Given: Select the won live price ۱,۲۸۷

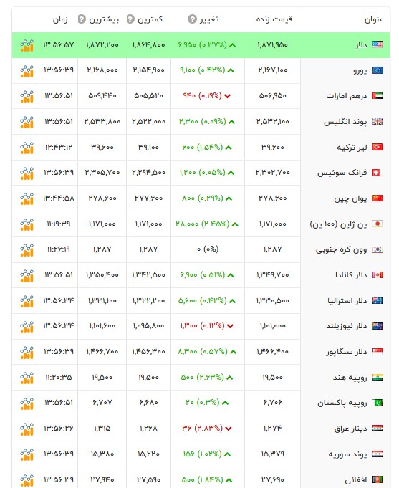Looking at the screenshot, I should coord(273,249).
